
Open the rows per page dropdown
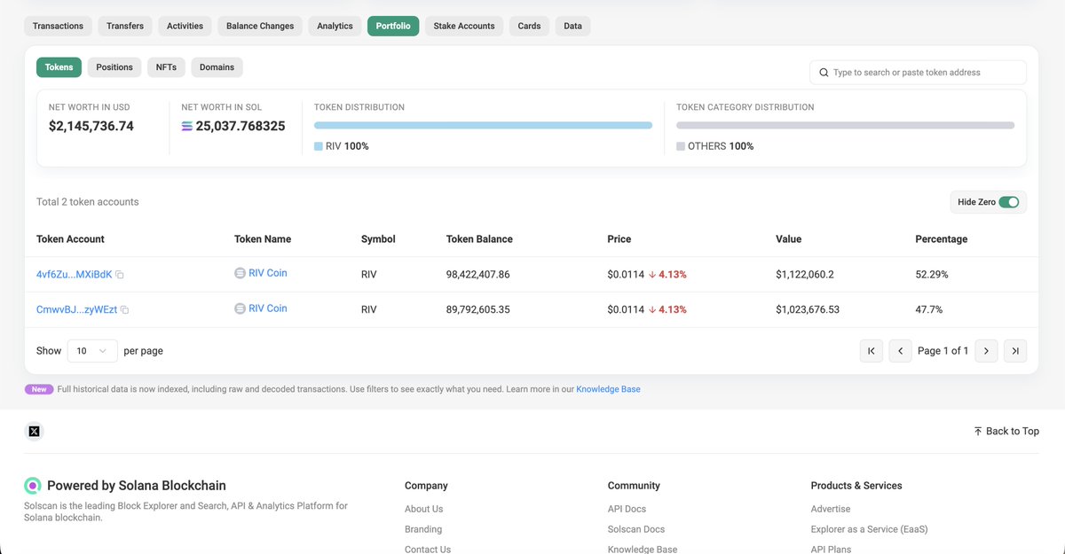(x=92, y=351)
